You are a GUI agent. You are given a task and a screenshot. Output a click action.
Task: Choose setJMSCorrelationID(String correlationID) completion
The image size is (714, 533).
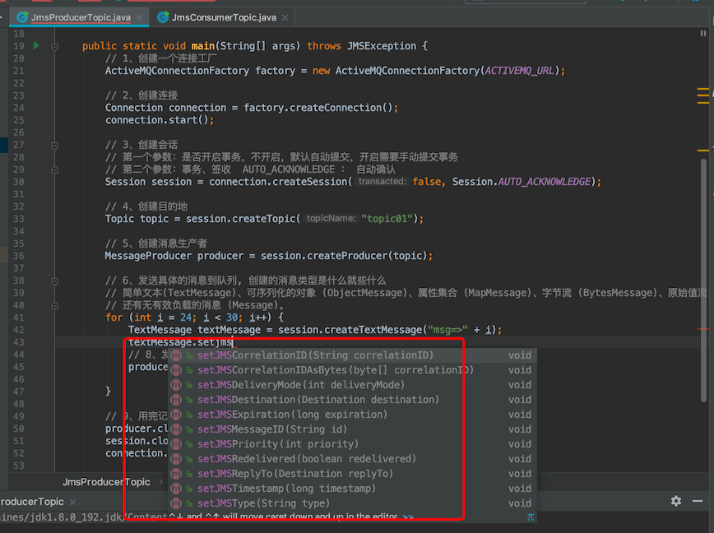(x=353, y=355)
